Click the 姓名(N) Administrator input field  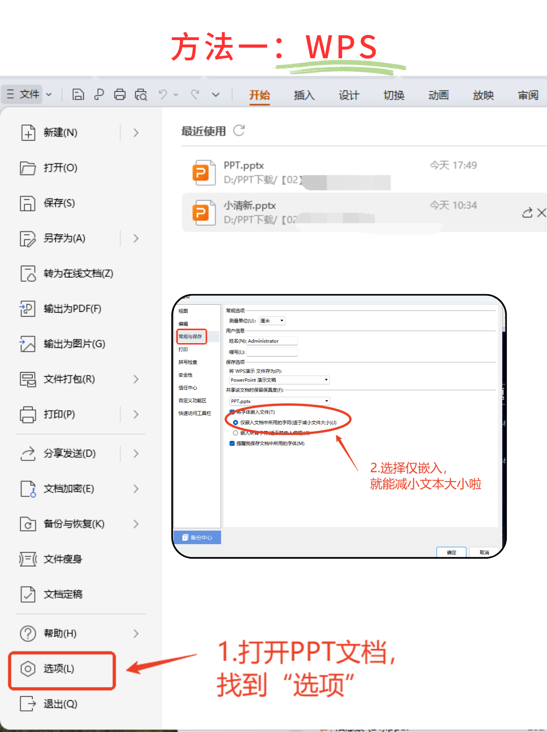pyautogui.click(x=272, y=341)
